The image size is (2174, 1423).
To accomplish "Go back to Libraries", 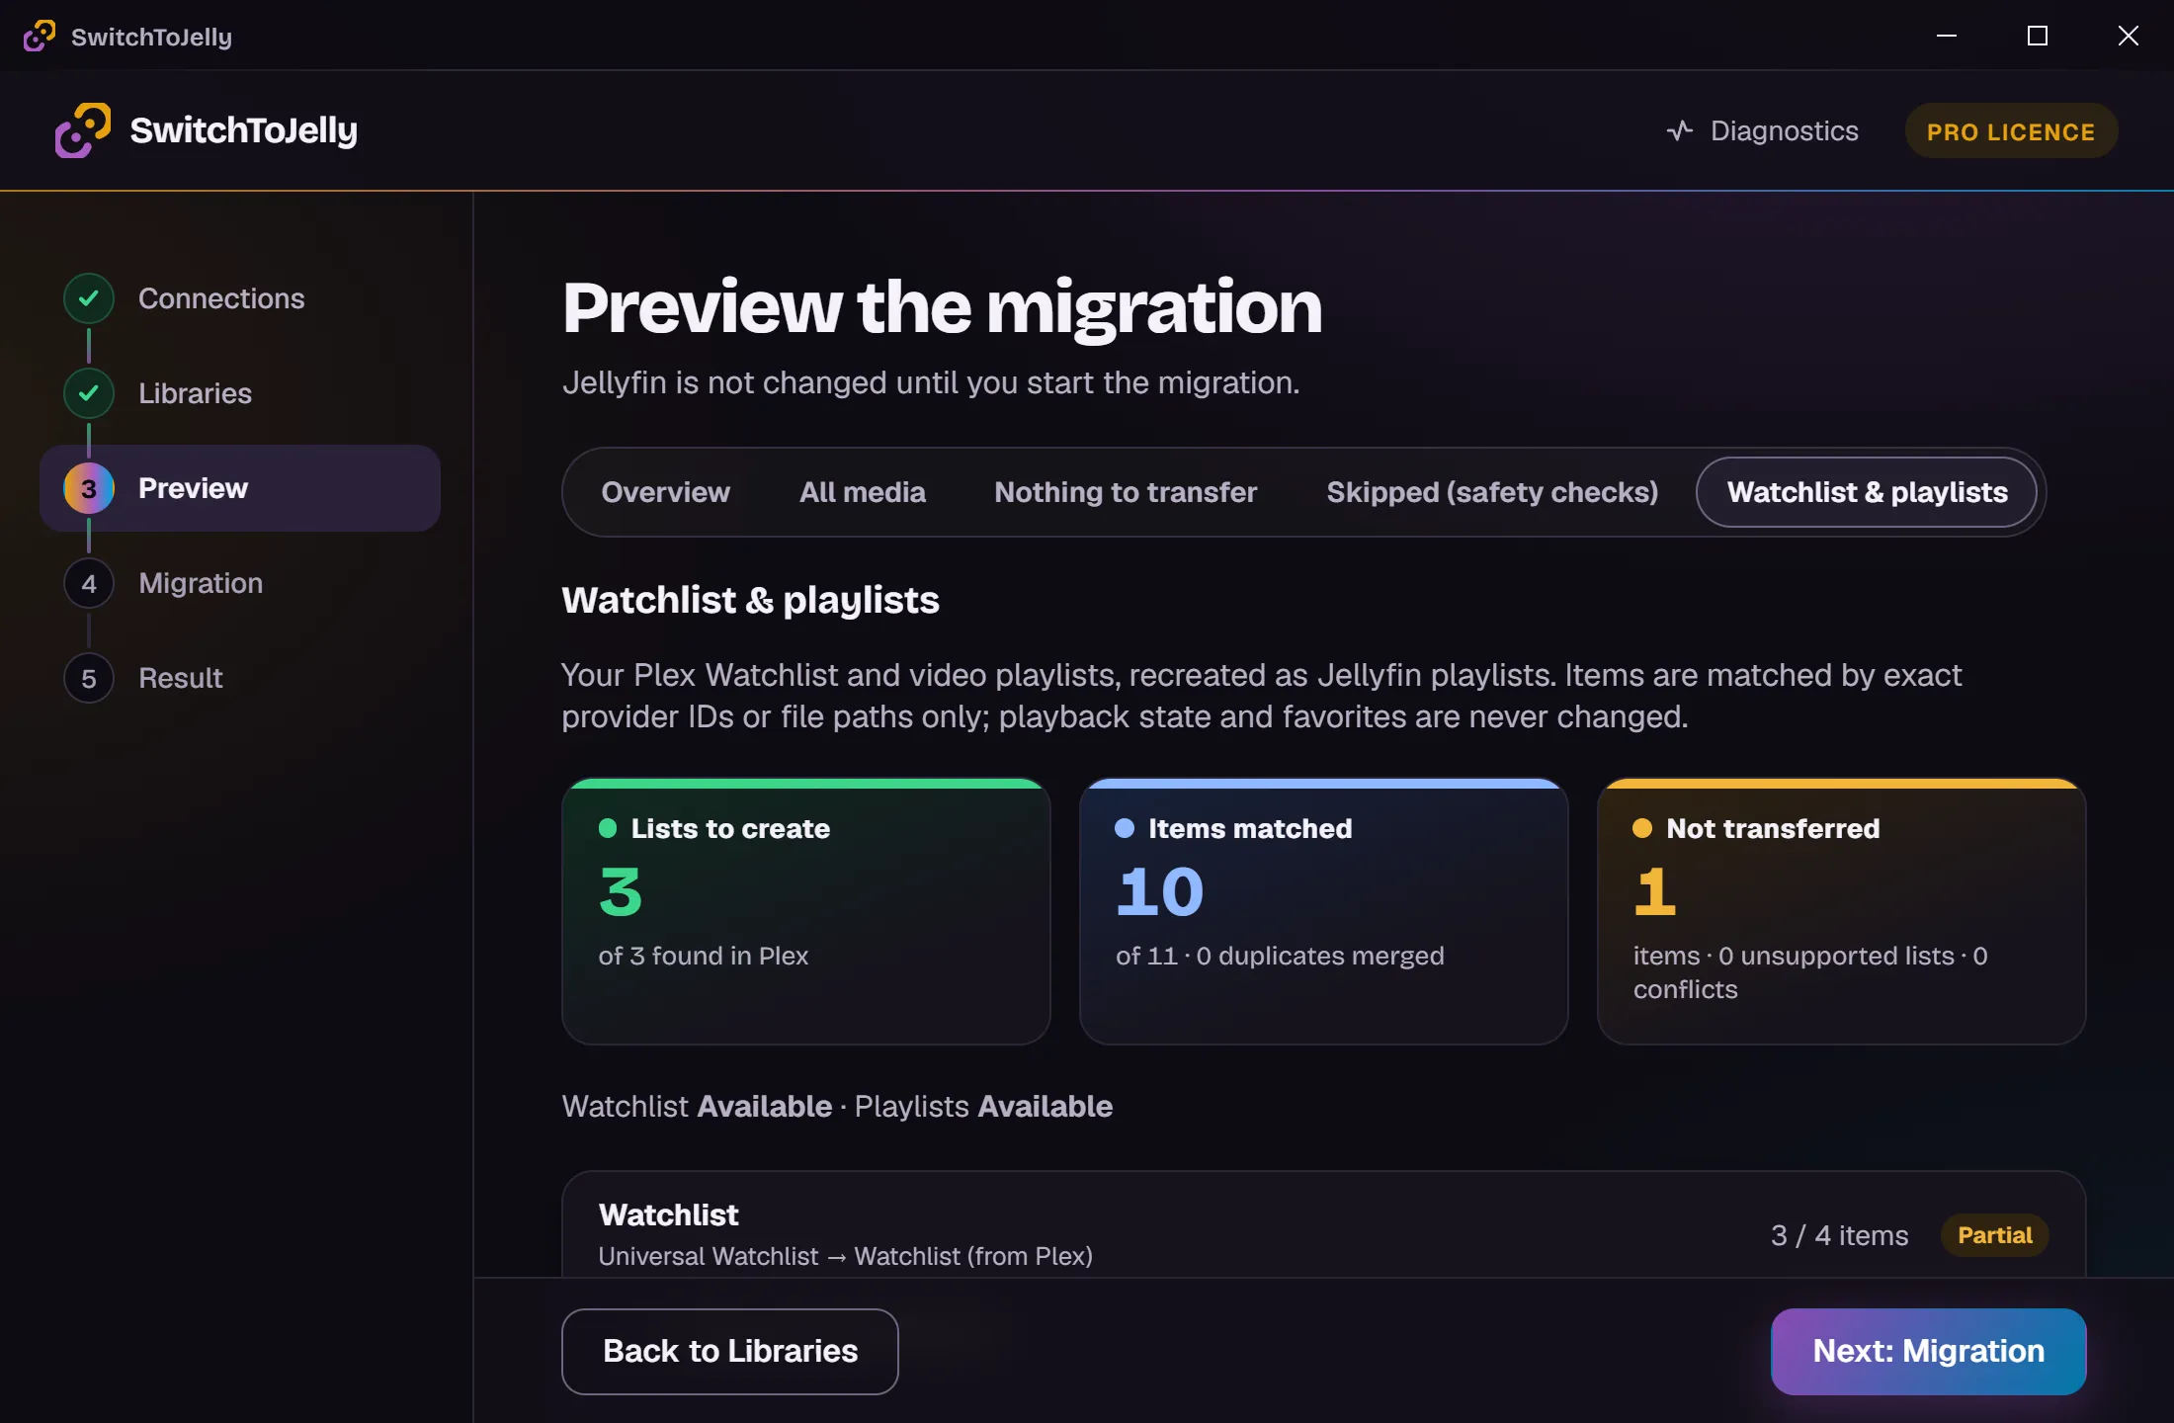I will (x=730, y=1351).
